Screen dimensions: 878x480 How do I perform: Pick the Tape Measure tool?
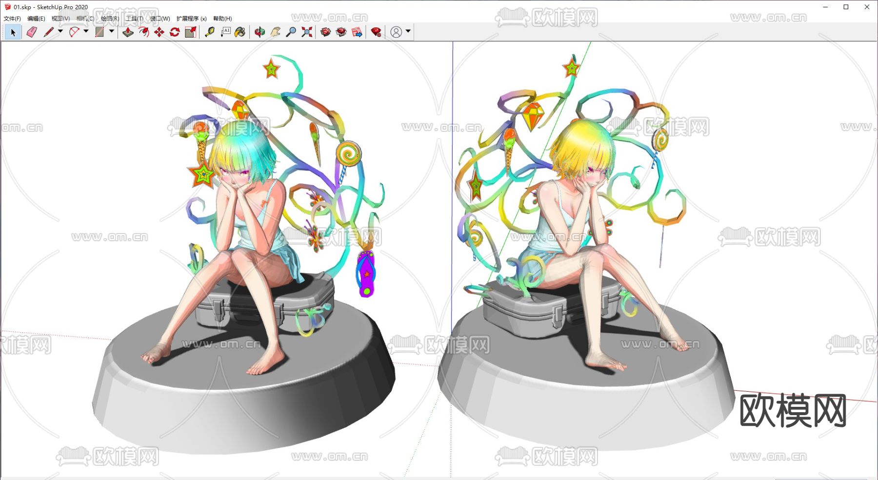tap(210, 32)
